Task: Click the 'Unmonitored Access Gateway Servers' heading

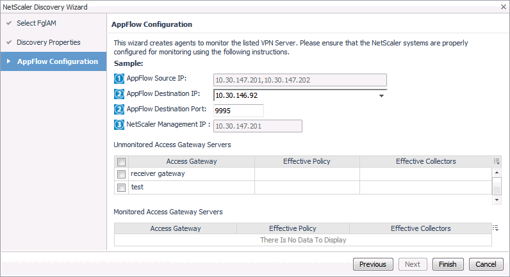Action: (x=172, y=145)
